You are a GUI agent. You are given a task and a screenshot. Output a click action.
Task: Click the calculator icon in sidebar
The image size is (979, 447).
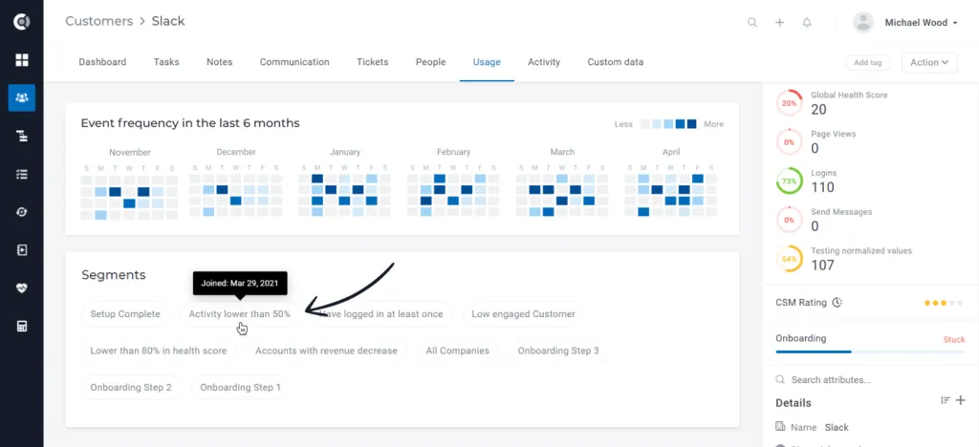pyautogui.click(x=22, y=326)
